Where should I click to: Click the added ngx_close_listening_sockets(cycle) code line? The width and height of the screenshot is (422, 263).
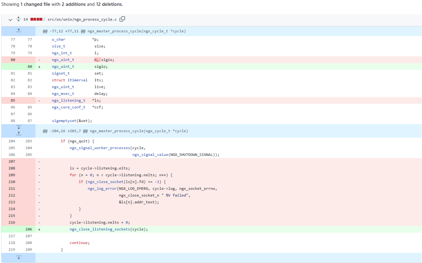tap(109, 229)
